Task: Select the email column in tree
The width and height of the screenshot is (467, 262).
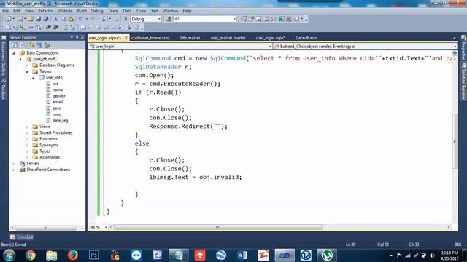Action: (57, 102)
